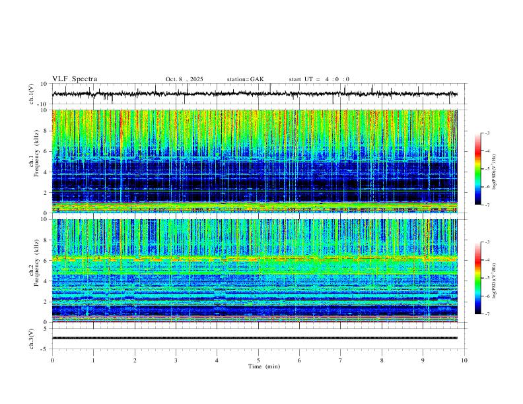The height and width of the screenshot is (404, 523).
Task: Click the "5" tick on ch.3(V) axis
Action: 46,328
